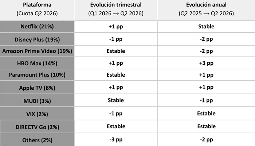Click Disney Plus quarterly -1 pp cell
This screenshot has width=255, height=146.
pos(116,39)
